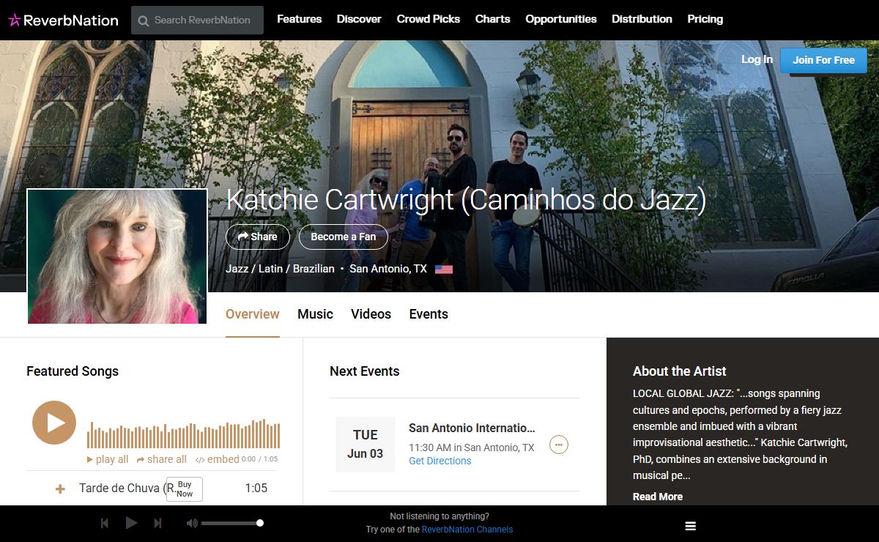Click the artist profile photo
Image resolution: width=879 pixels, height=542 pixels.
click(x=117, y=256)
